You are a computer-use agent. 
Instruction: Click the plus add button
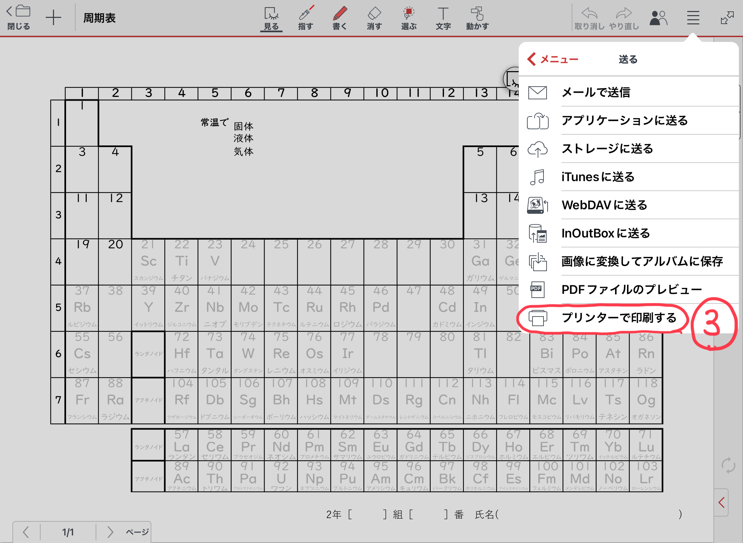pyautogui.click(x=53, y=18)
